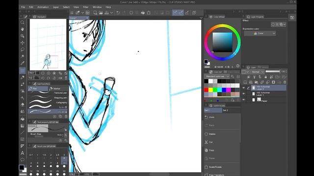Image resolution: width=314 pixels, height=176 pixels.
Task: Select the Move layer tool
Action: coord(23,43)
